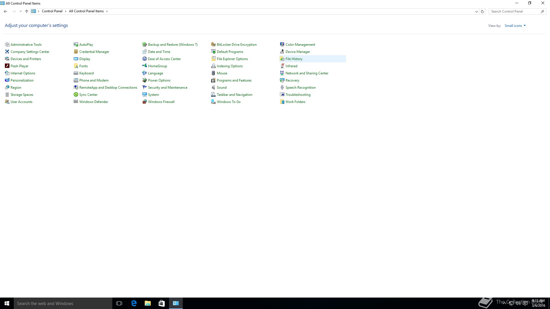Screen dimensions: 550x309
Task: Expand the chevron after Control Panel breadcrumb
Action: click(x=66, y=11)
